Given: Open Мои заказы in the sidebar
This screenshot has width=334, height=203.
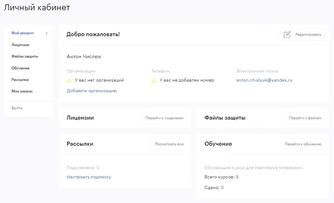Looking at the screenshot, I should (x=22, y=91).
